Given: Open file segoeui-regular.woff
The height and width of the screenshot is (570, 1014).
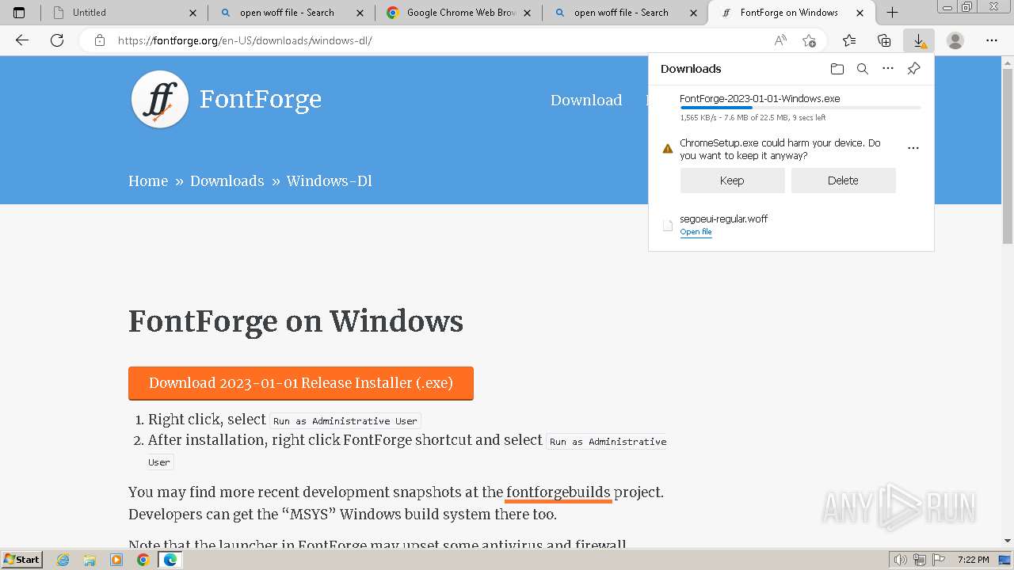Looking at the screenshot, I should (696, 232).
